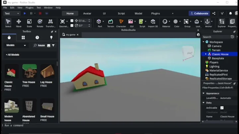Viewport: 239px width, 134px height.
Task: Open the Test mode dropdown
Action: click(12, 13)
